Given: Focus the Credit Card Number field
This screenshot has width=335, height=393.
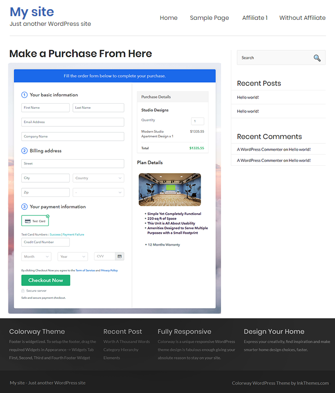Looking at the screenshot, I should [x=45, y=242].
